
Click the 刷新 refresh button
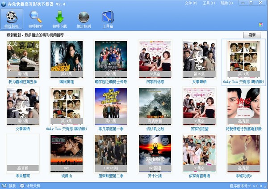click(252, 35)
